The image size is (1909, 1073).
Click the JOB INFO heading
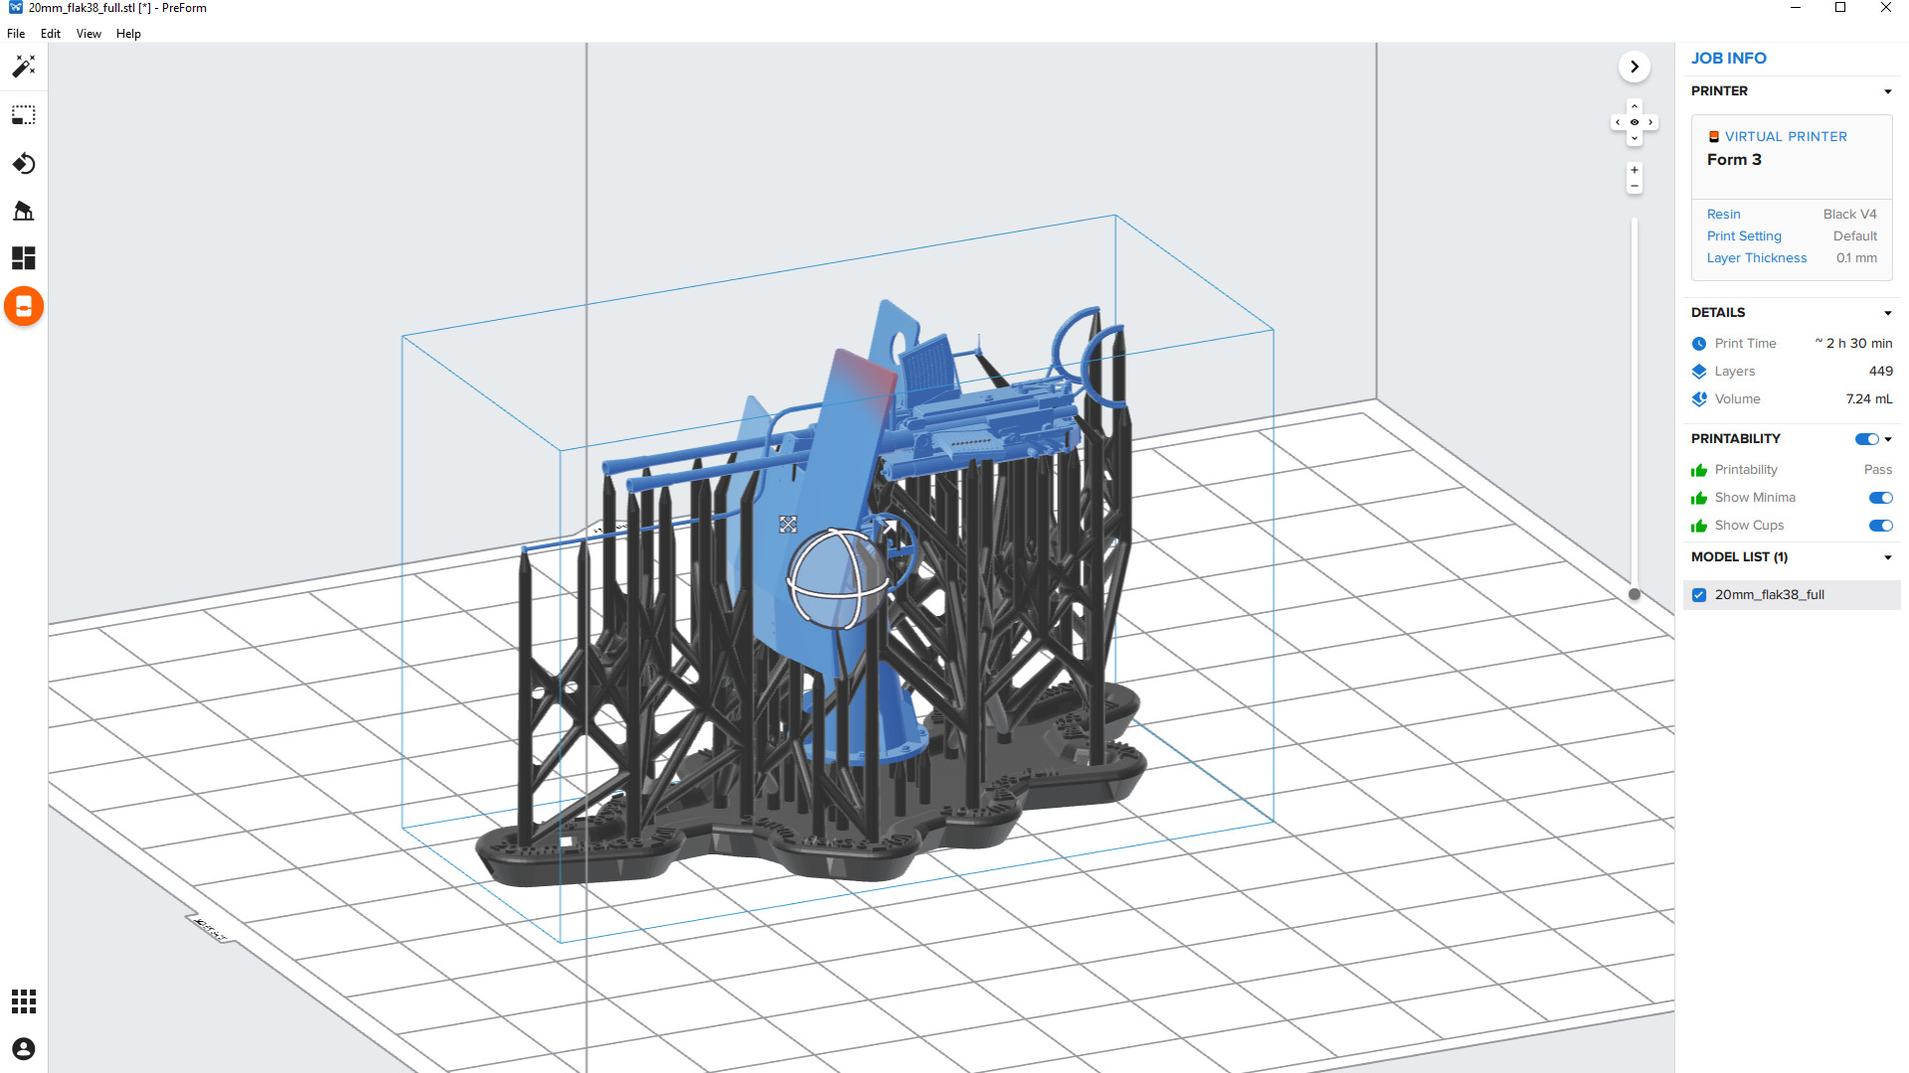1729,59
